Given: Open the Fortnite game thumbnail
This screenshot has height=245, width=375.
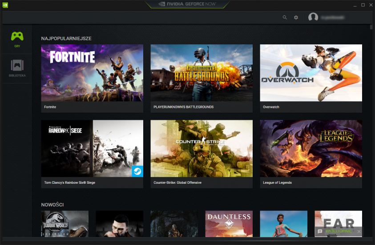Looking at the screenshot, I should 92,73.
